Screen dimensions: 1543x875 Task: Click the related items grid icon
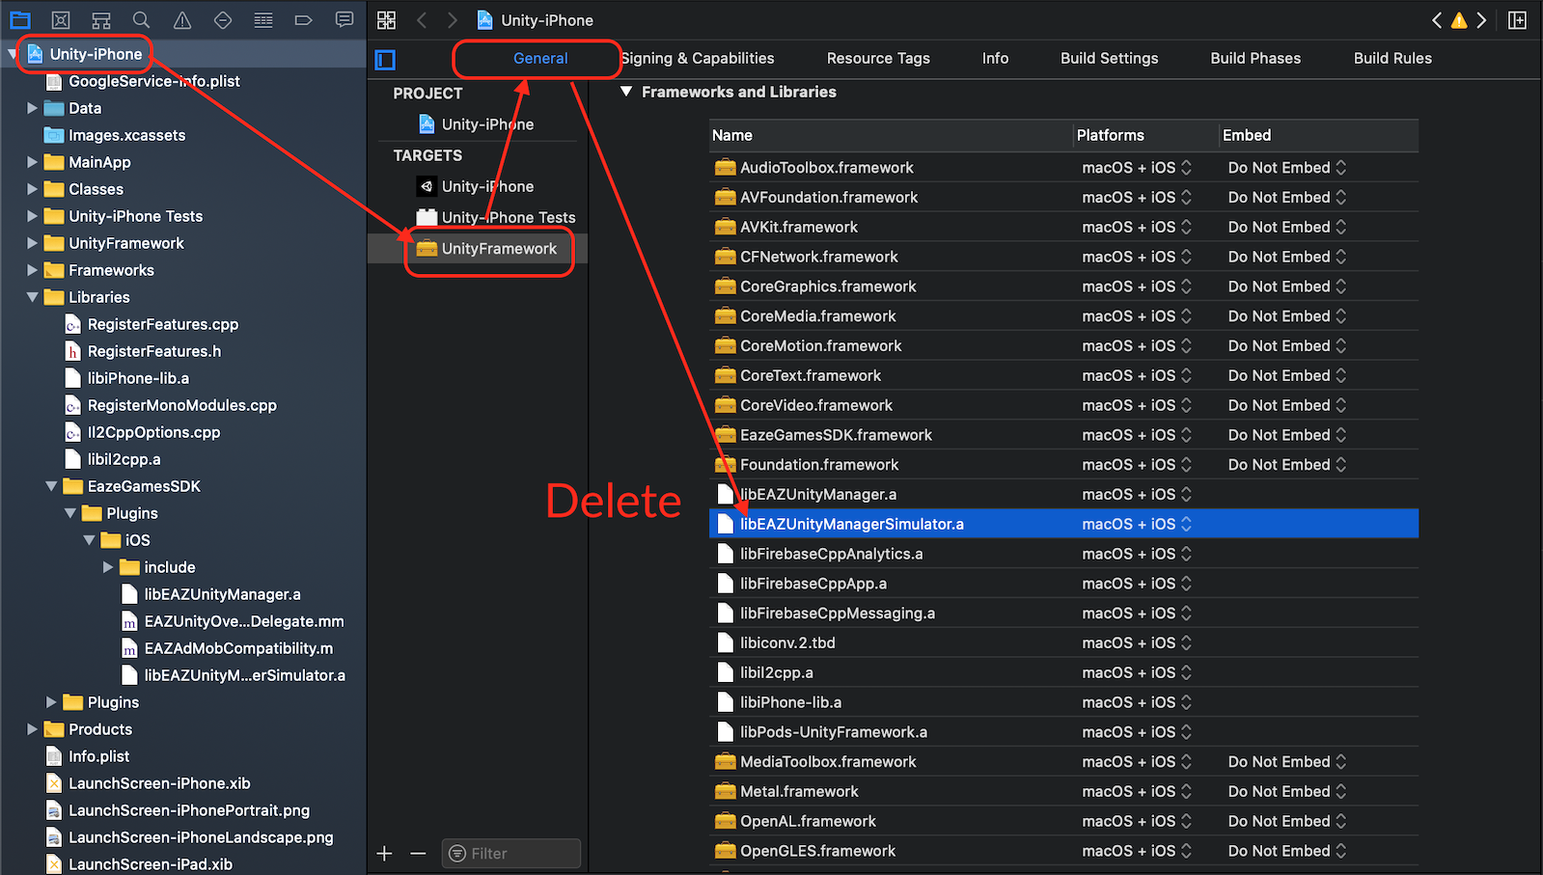point(386,20)
